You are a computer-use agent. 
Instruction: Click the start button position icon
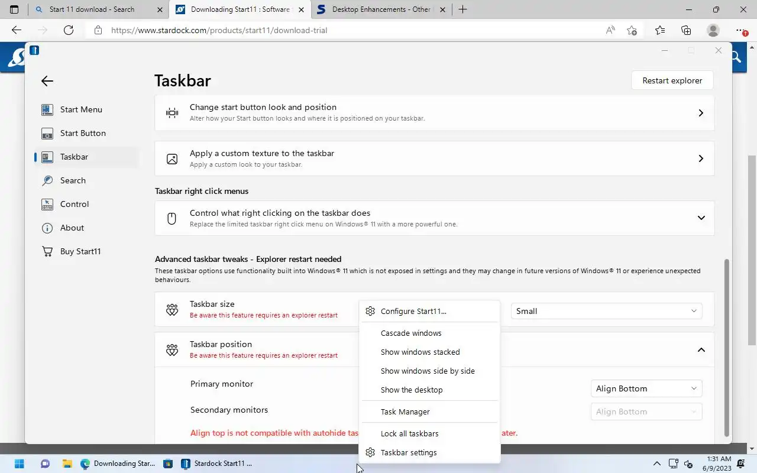tap(172, 113)
